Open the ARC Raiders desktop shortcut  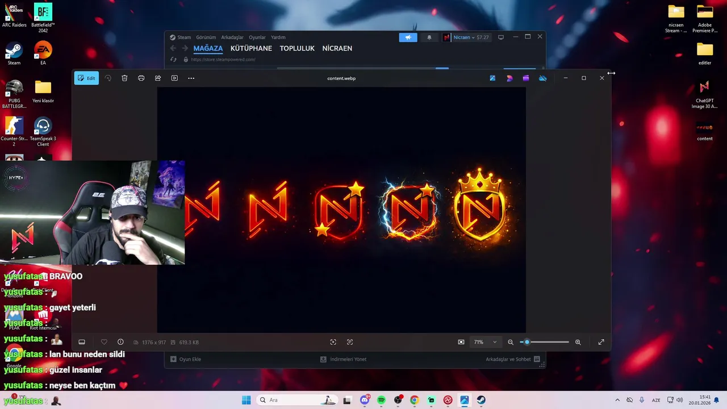point(14,16)
